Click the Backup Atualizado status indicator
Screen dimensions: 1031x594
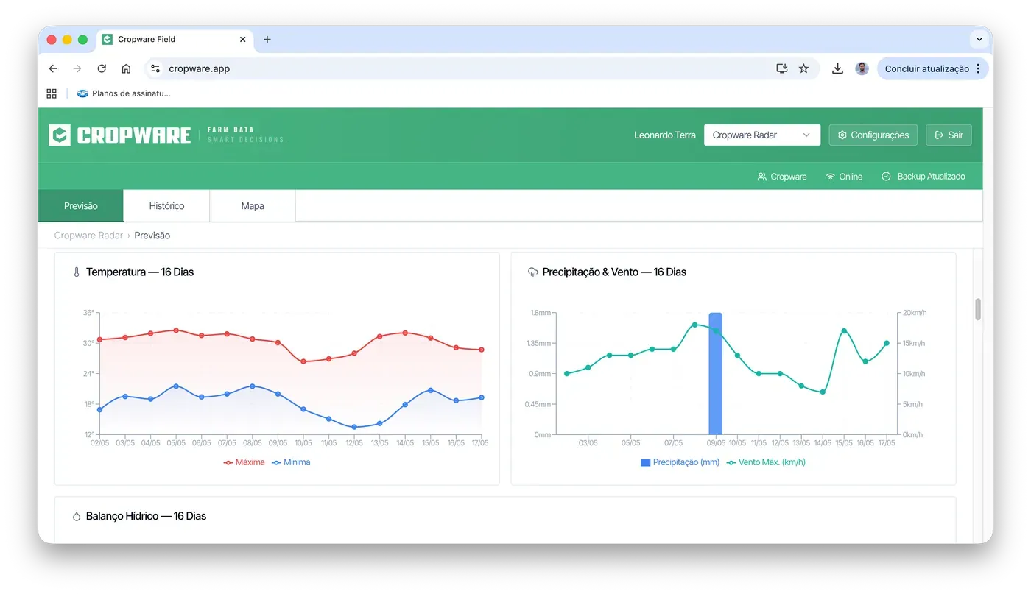(923, 177)
